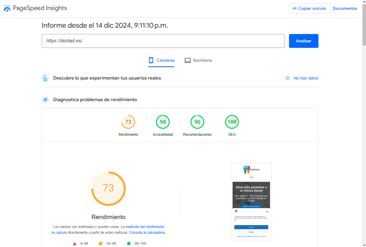The height and width of the screenshot is (247, 366).
Task: Click the performance diagnosis section icon
Action: (x=45, y=100)
